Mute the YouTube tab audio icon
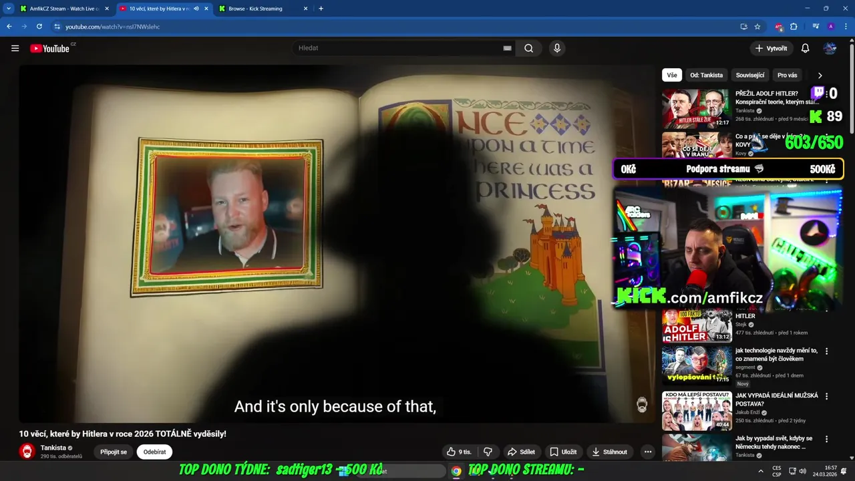This screenshot has height=481, width=855. click(196, 9)
